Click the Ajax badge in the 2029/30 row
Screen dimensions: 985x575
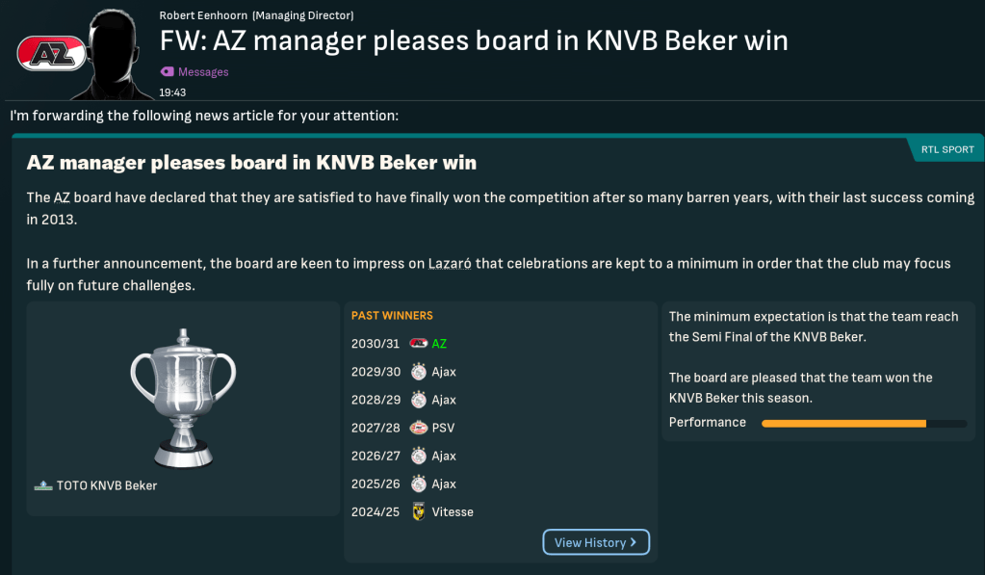coord(418,372)
